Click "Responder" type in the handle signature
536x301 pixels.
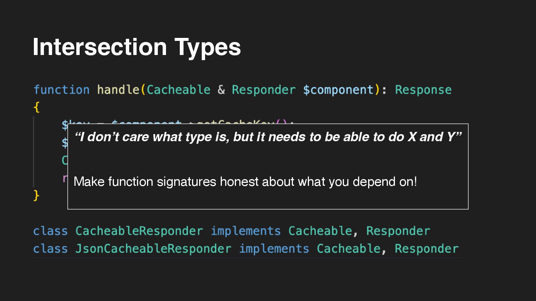point(264,90)
